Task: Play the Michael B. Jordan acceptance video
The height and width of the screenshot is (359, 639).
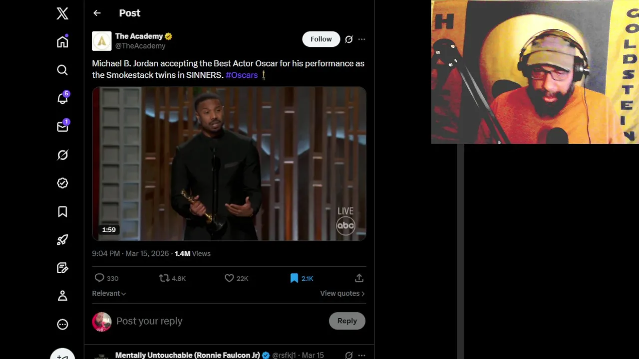Action: click(229, 164)
